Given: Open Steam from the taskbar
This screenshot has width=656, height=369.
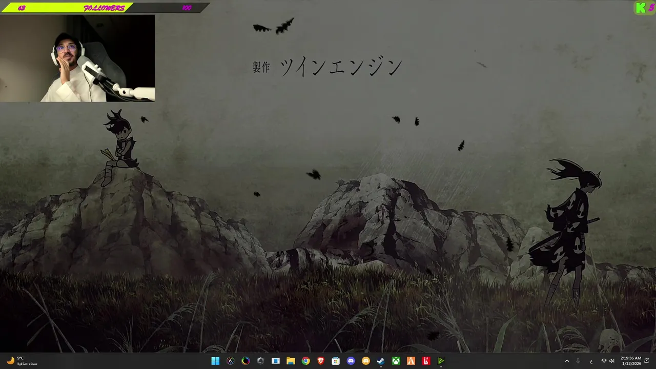Looking at the screenshot, I should [381, 361].
